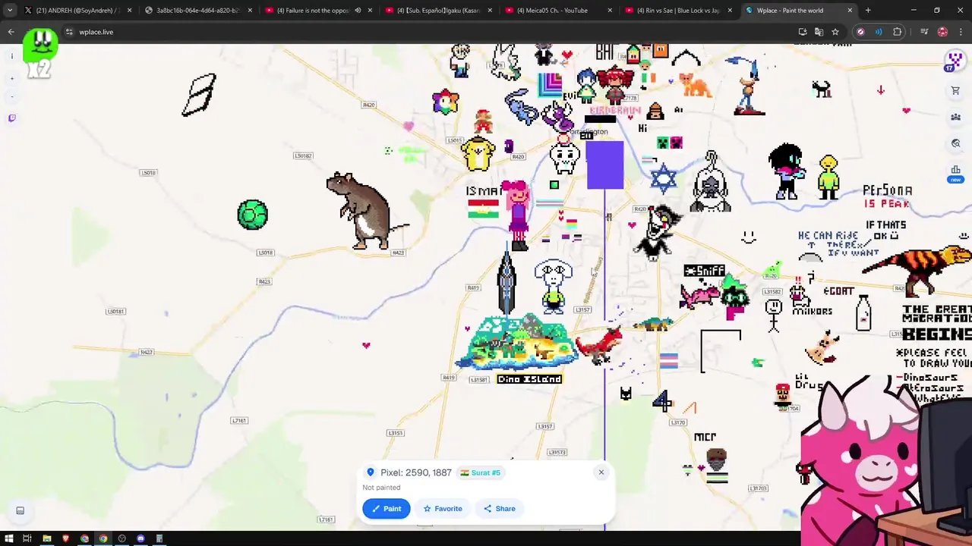Expand the tab search dropdown
The height and width of the screenshot is (546, 972).
point(9,11)
